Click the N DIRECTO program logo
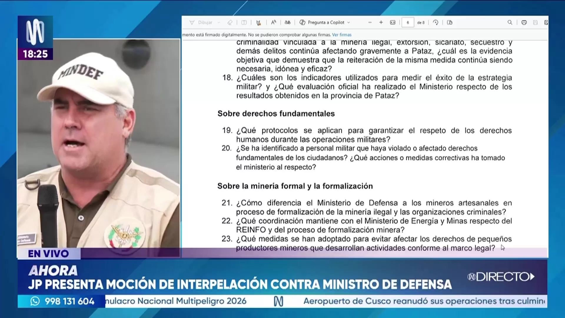The width and height of the screenshot is (565, 318). (x=501, y=277)
